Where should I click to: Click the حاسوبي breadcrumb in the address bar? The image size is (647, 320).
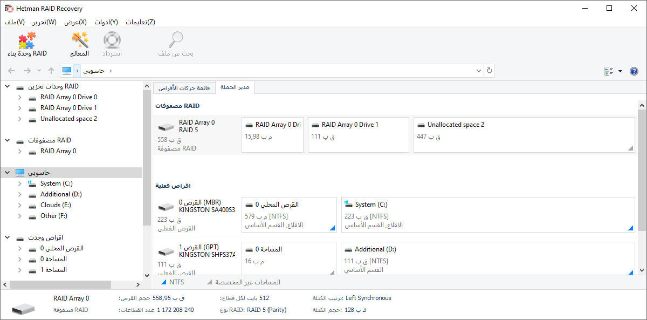click(95, 71)
